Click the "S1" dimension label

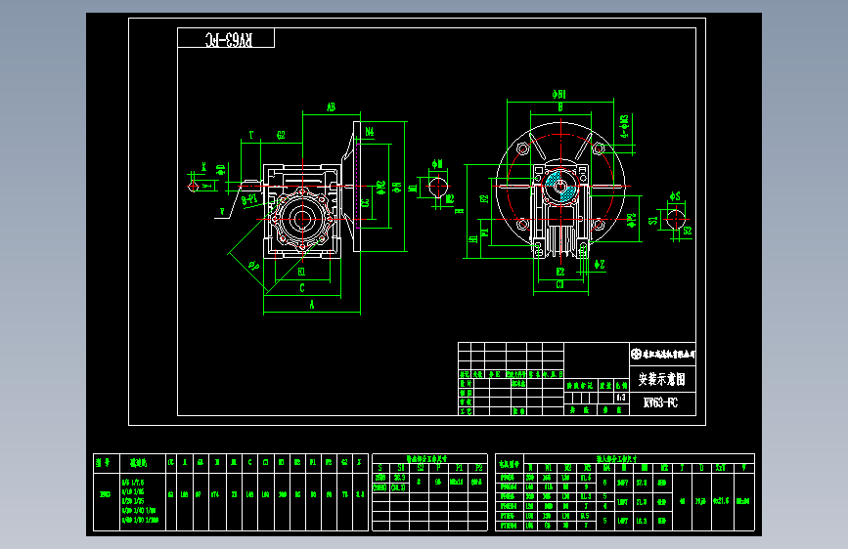pos(652,220)
